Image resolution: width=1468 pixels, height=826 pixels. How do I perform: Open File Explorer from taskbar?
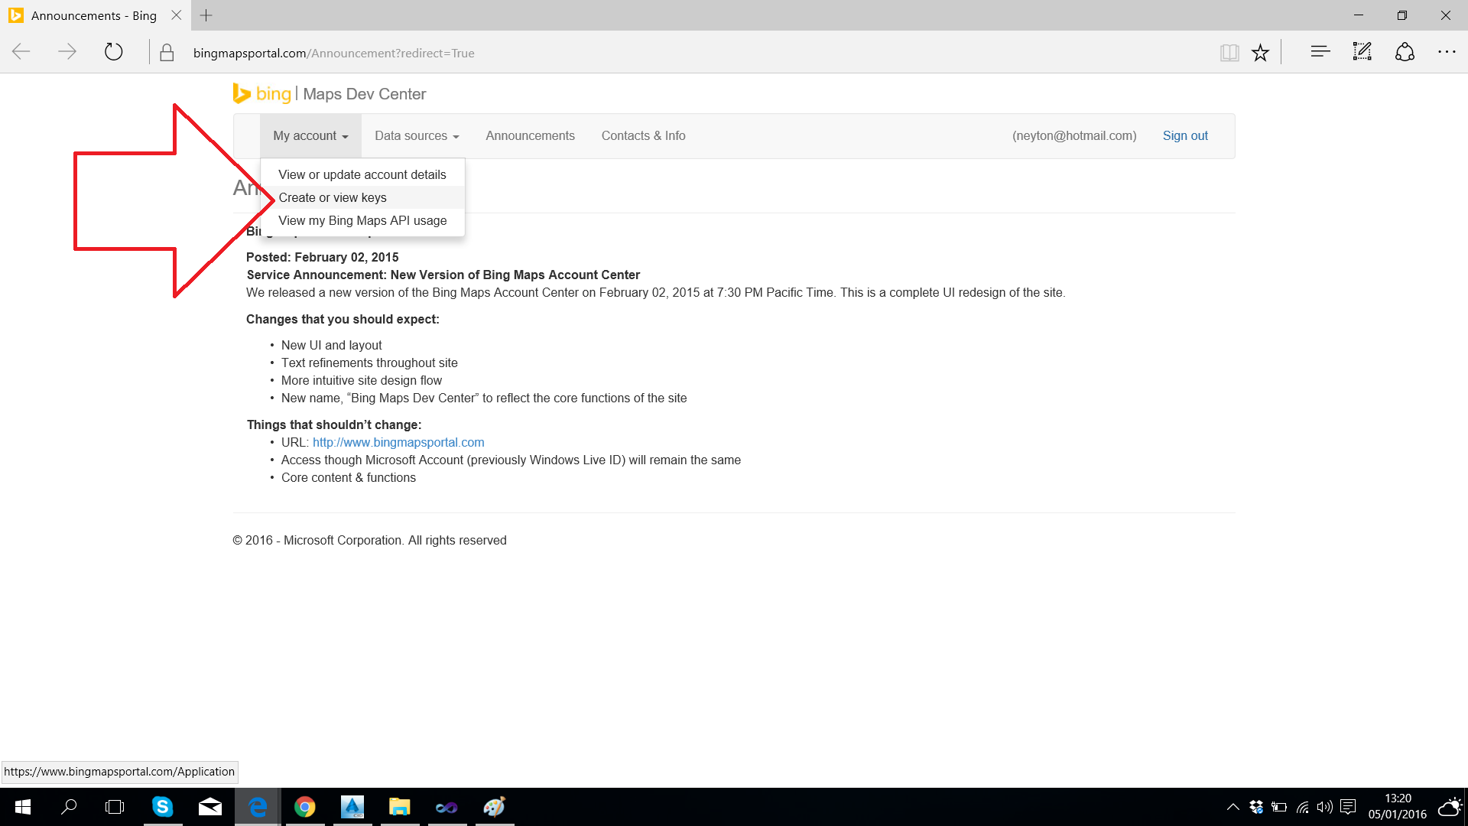pyautogui.click(x=400, y=807)
